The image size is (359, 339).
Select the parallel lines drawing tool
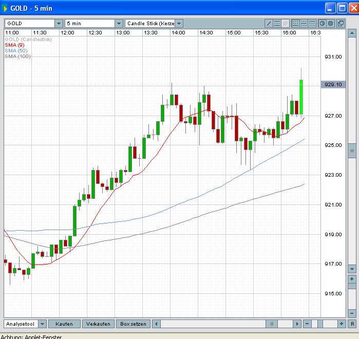277,23
